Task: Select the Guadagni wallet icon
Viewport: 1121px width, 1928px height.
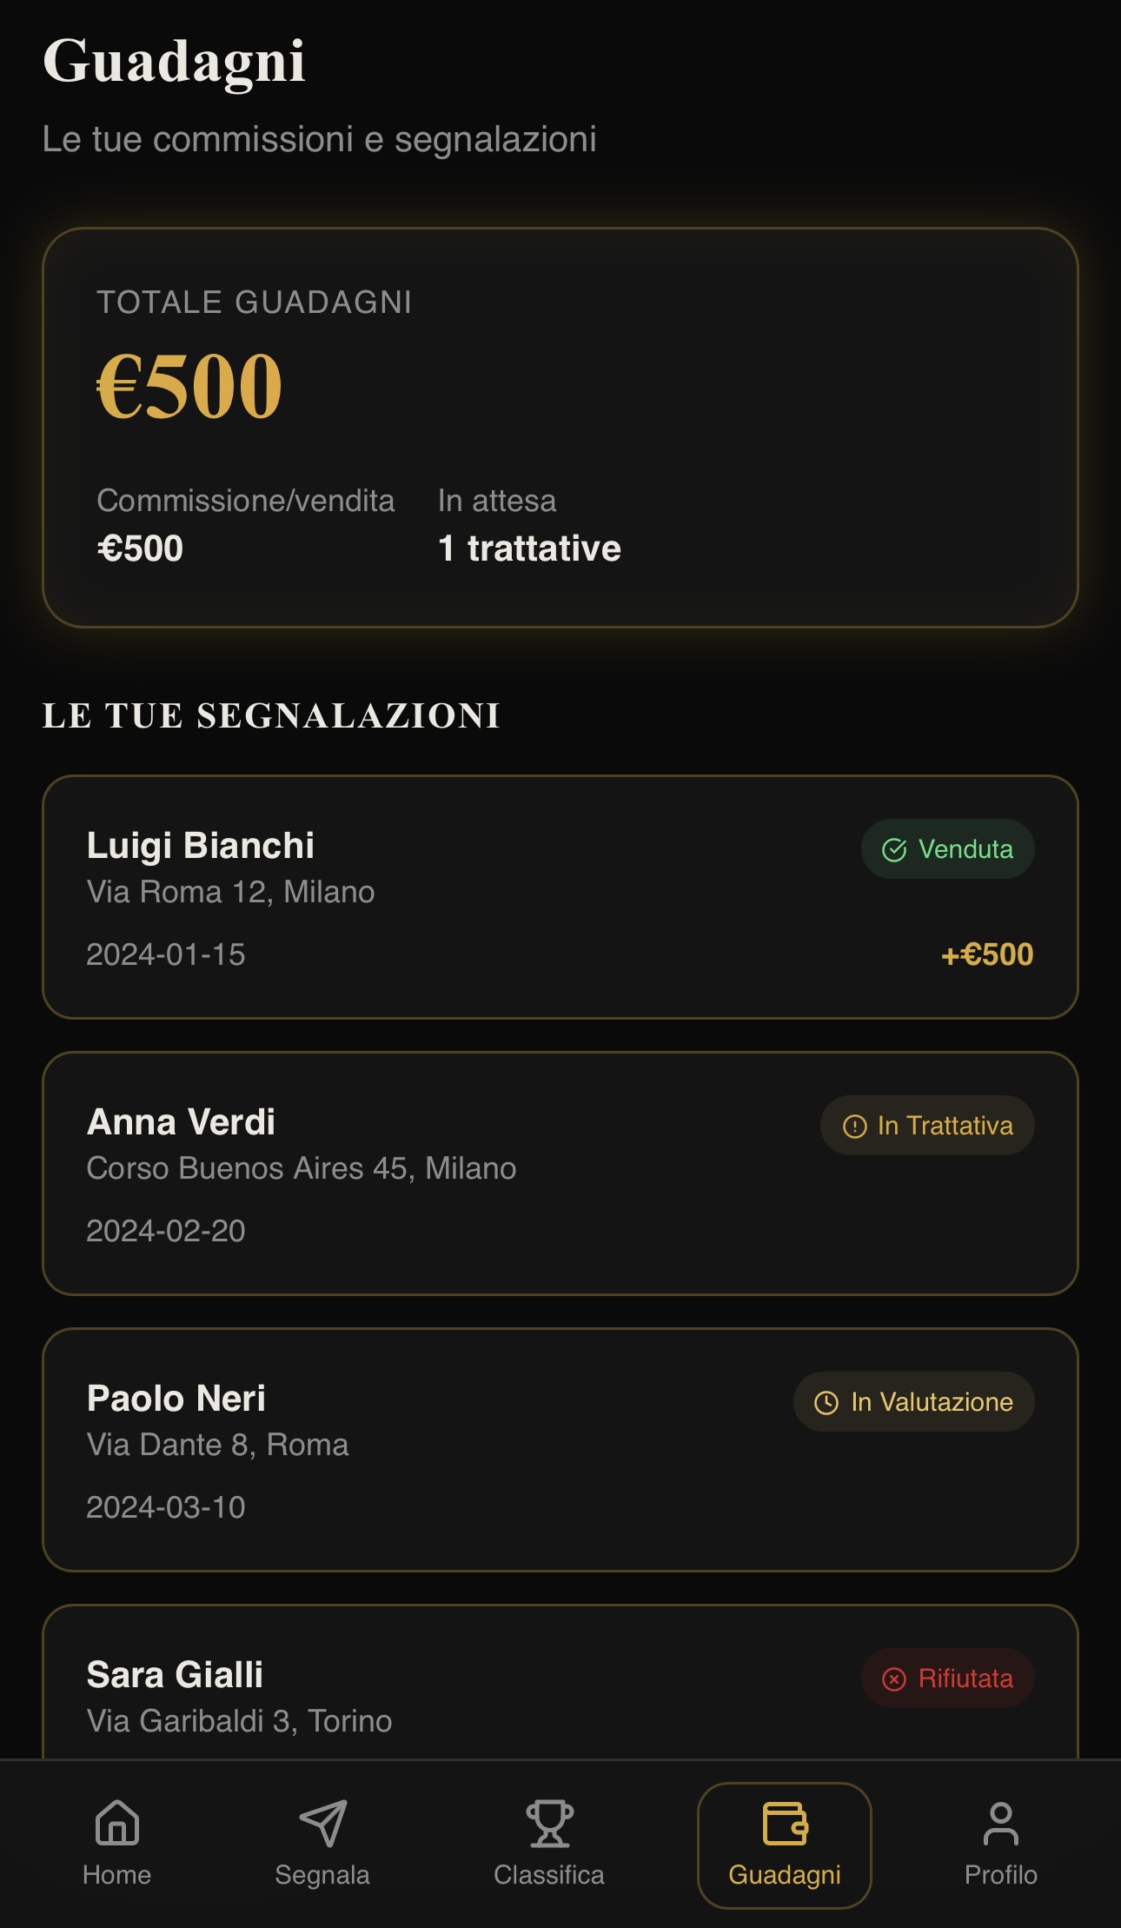Action: pos(785,1822)
